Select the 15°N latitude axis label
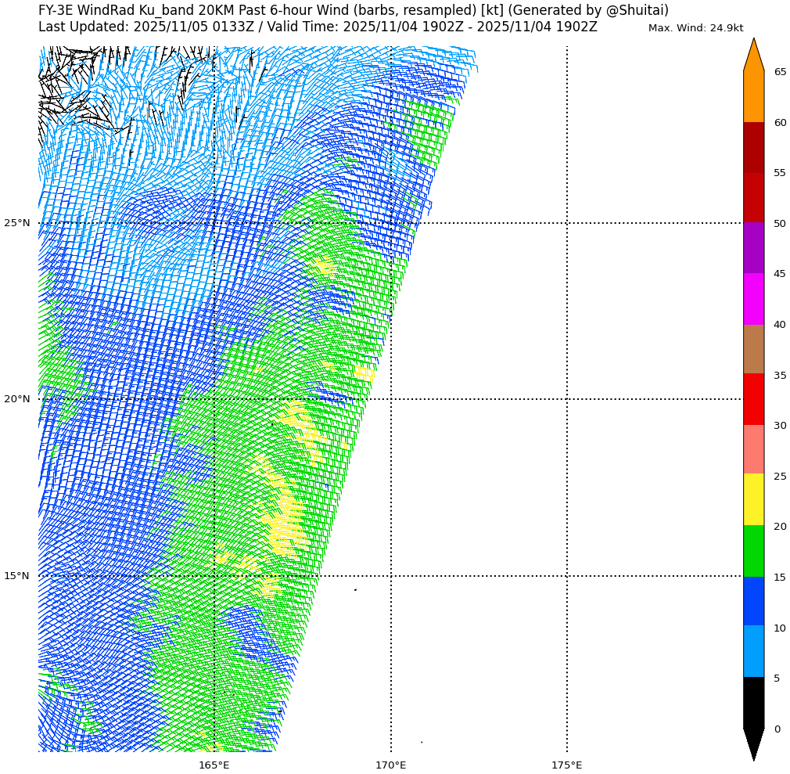 point(17,576)
